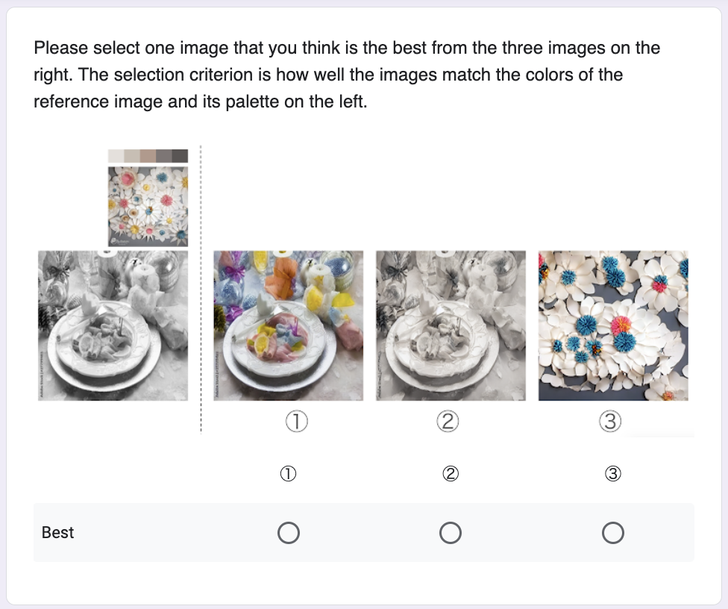This screenshot has width=728, height=609.
Task: Mark option ③ as Best
Action: pyautogui.click(x=612, y=533)
